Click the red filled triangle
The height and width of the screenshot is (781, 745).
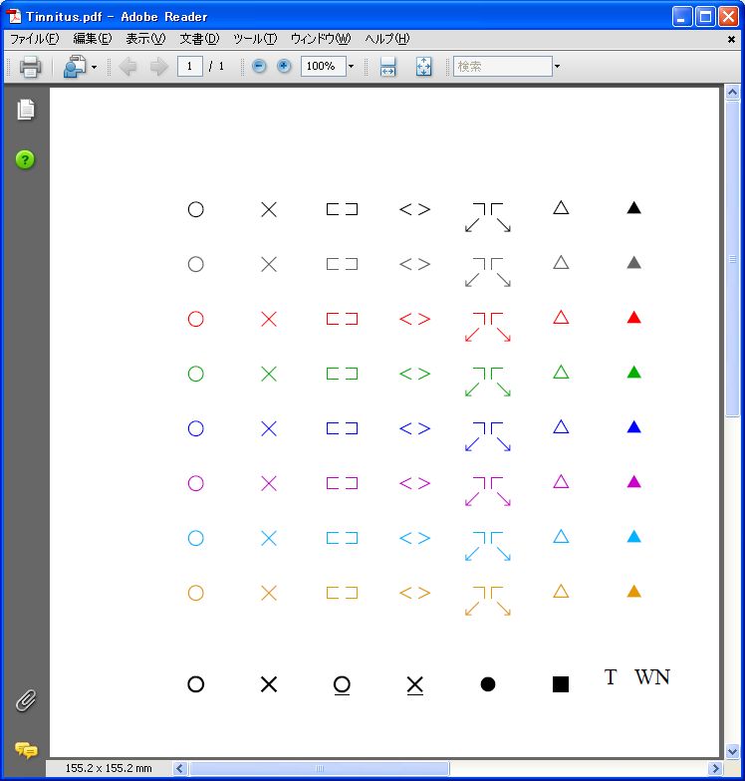click(633, 317)
